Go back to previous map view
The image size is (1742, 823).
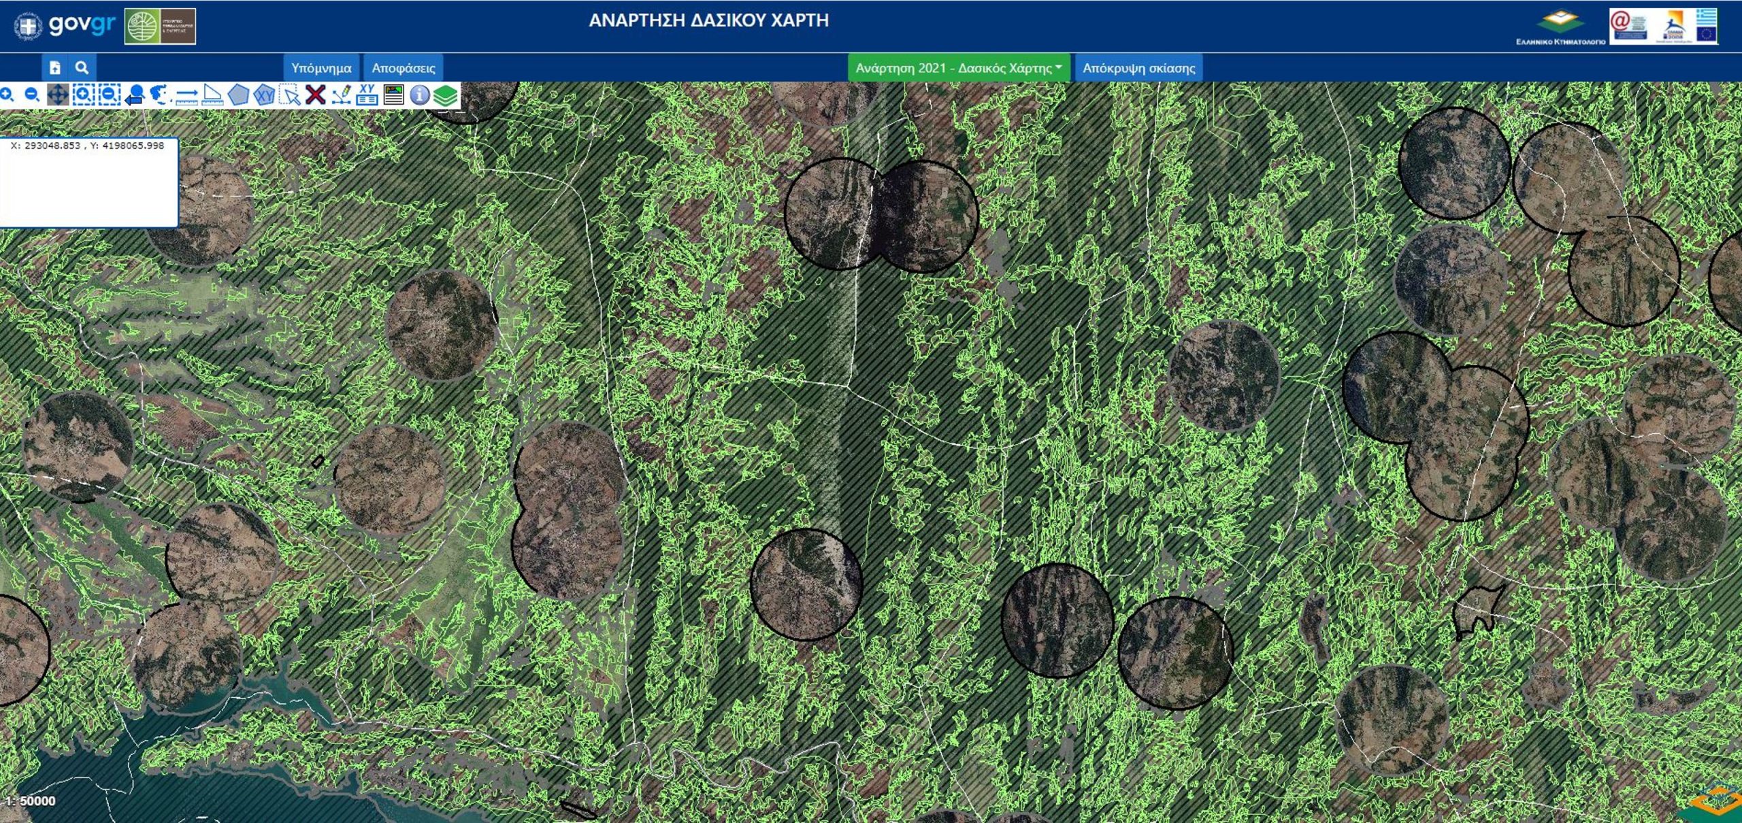click(x=135, y=95)
